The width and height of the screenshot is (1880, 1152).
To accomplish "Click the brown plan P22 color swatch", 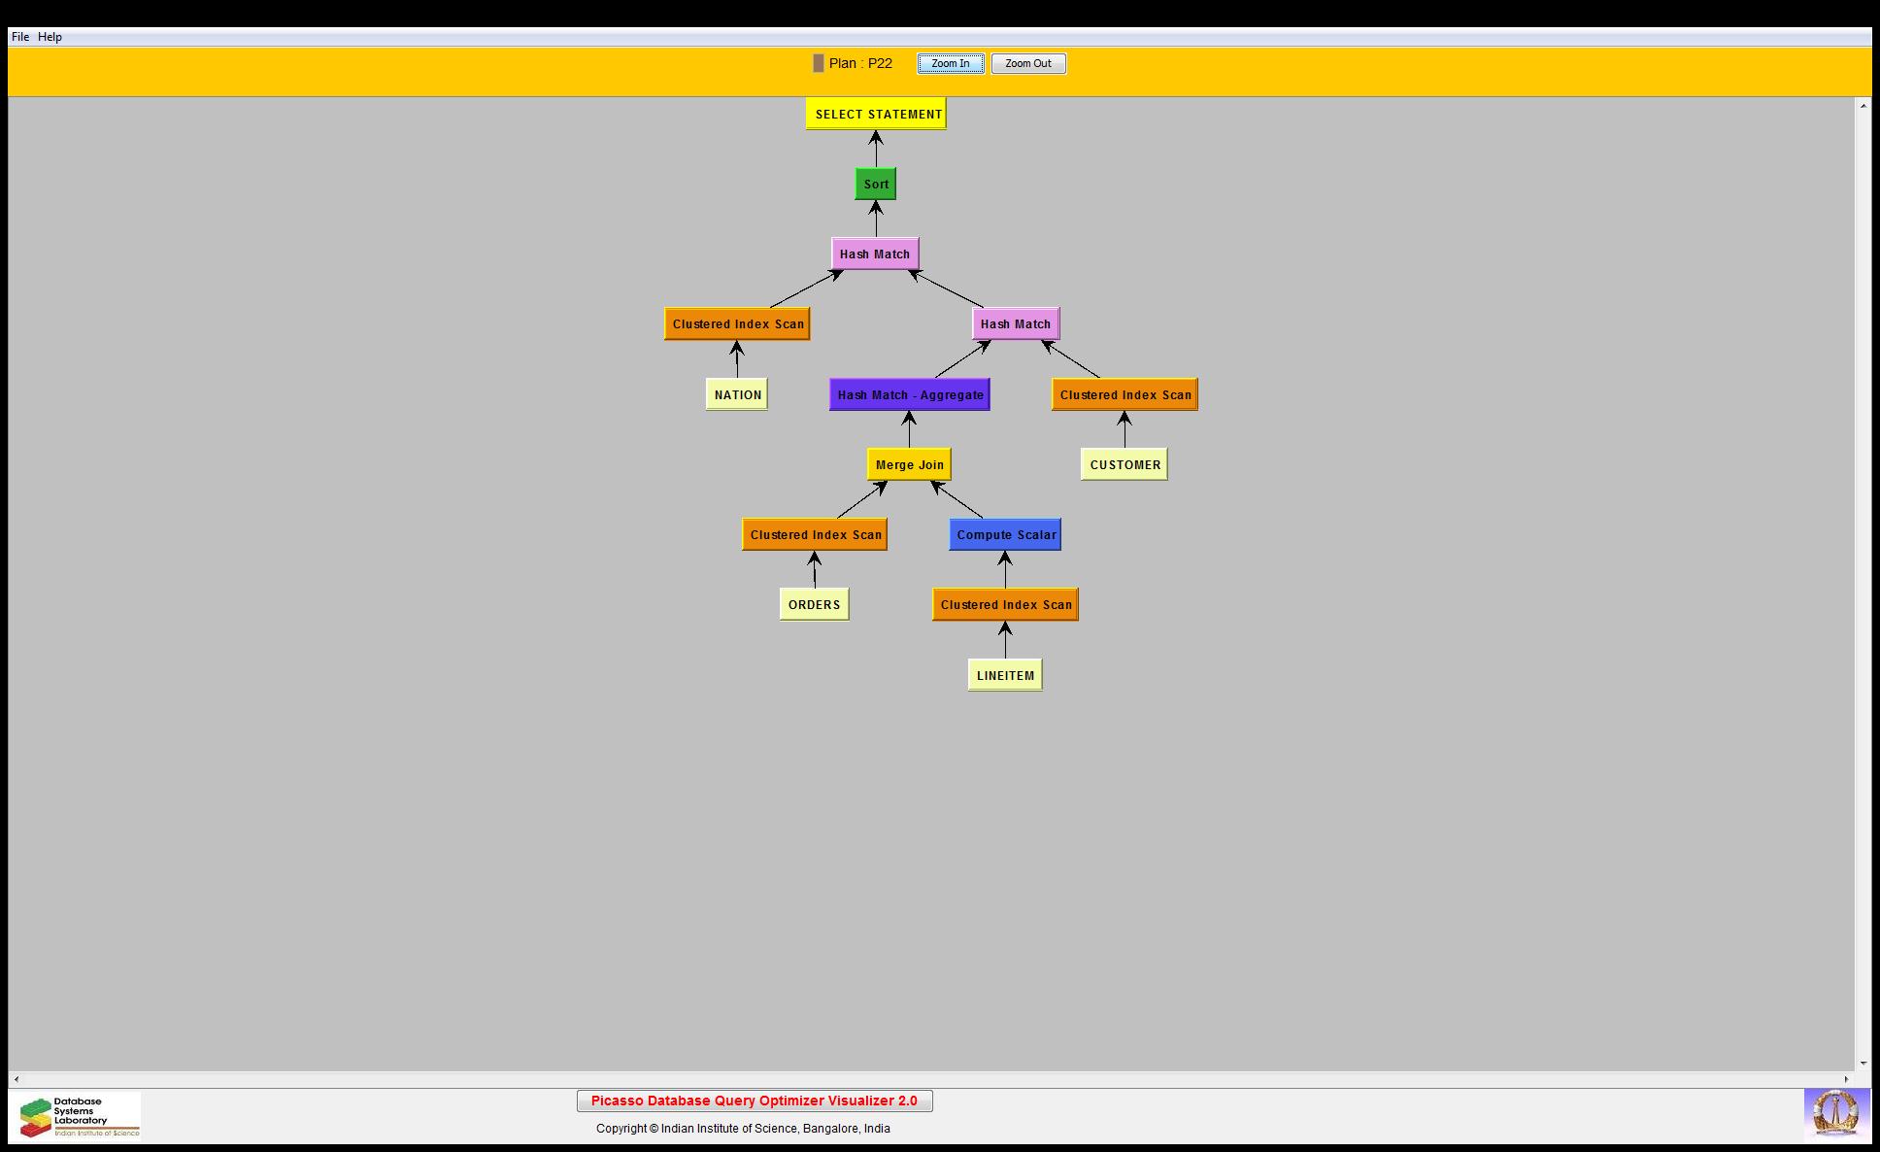I will (x=819, y=63).
